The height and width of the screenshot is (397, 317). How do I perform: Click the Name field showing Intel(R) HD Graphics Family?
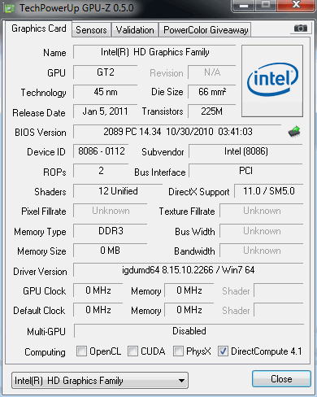coord(154,52)
